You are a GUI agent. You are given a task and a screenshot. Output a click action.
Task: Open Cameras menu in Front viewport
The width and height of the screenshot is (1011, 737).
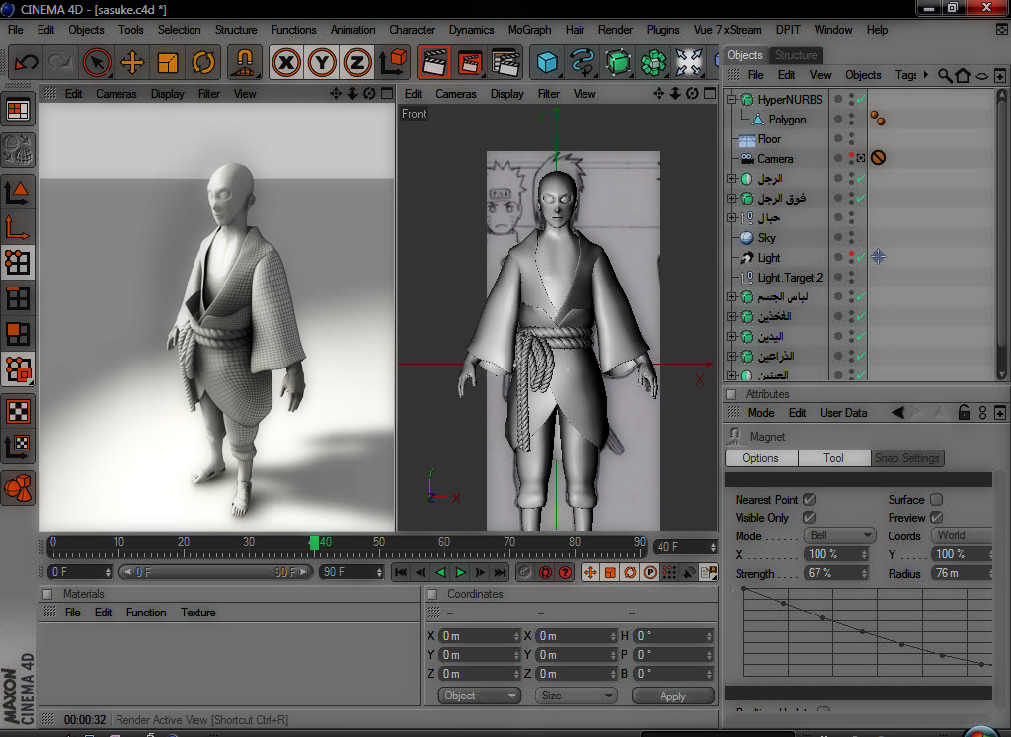(456, 94)
